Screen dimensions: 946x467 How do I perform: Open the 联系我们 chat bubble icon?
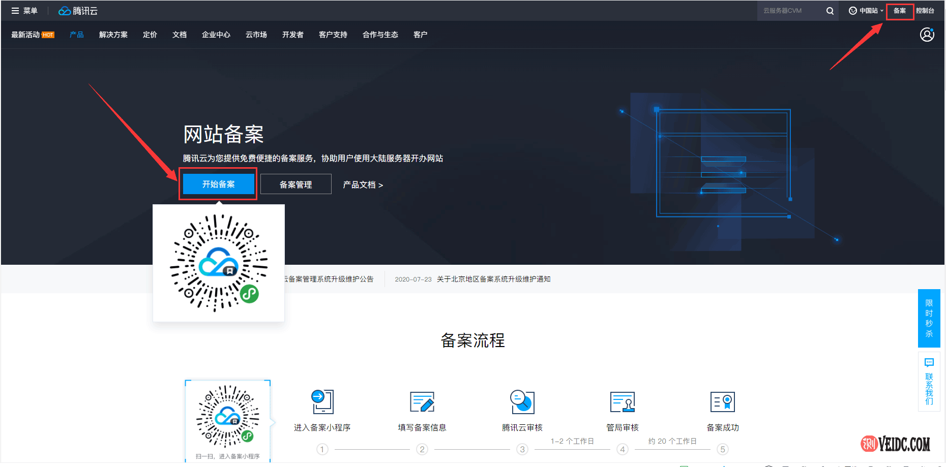coord(929,362)
